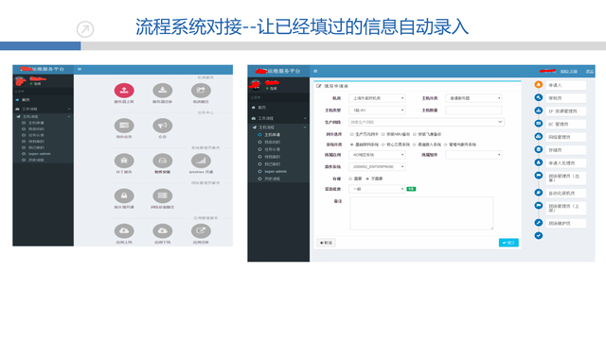
Task: Click the 网络管理岗 cloud step icon
Action: click(539, 136)
